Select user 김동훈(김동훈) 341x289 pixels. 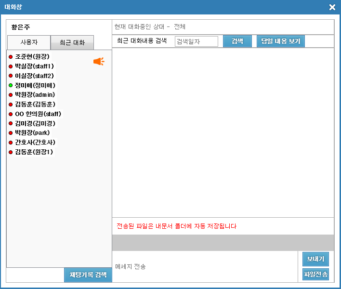(x=35, y=105)
